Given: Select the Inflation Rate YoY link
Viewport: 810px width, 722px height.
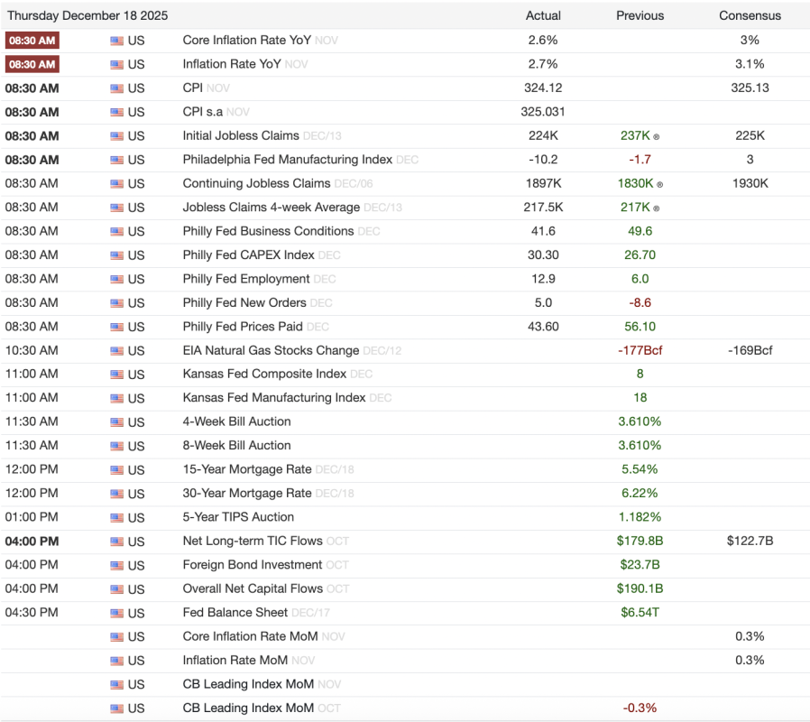Looking at the screenshot, I should click(232, 64).
